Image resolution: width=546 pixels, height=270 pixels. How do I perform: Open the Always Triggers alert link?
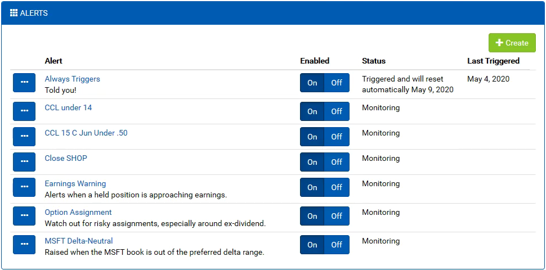pyautogui.click(x=73, y=79)
